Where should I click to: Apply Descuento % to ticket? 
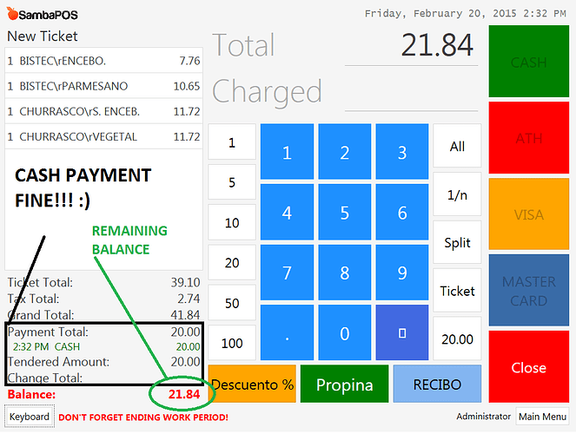click(x=252, y=384)
